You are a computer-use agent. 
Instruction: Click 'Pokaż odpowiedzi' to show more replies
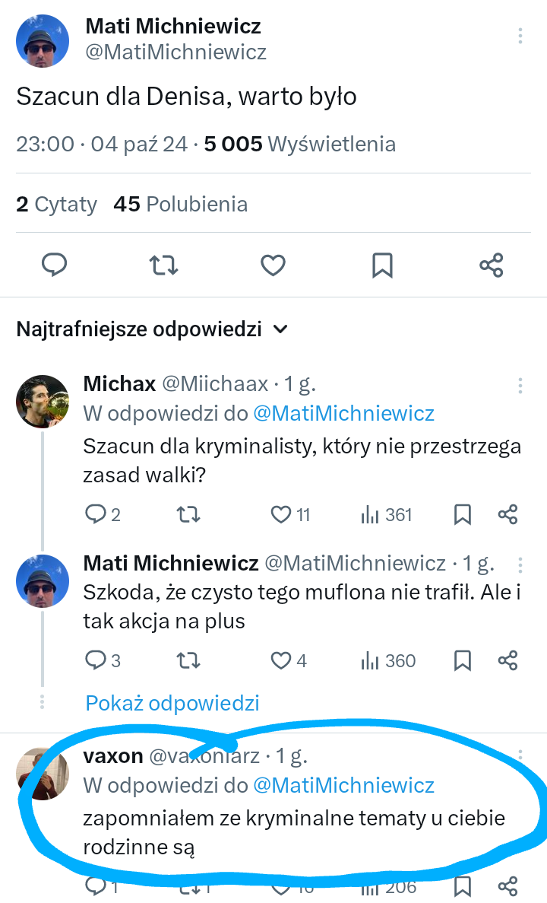coord(172,703)
